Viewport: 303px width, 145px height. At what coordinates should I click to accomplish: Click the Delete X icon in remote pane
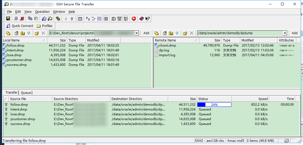(191, 33)
